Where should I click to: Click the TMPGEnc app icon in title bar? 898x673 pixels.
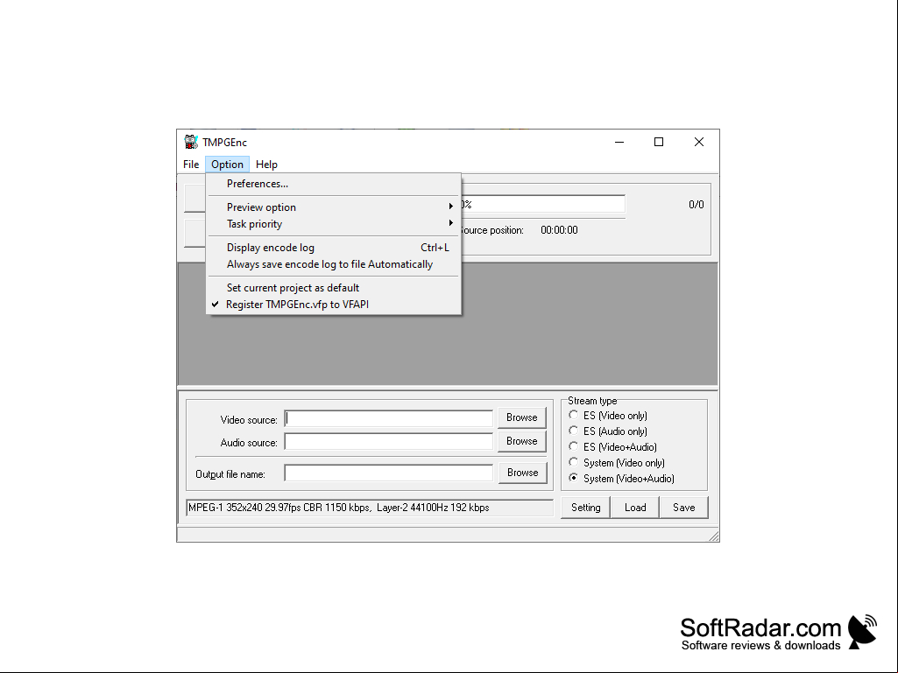[x=191, y=142]
